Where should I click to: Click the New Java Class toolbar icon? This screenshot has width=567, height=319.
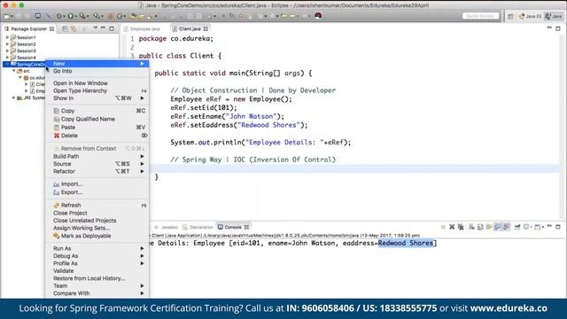click(120, 16)
